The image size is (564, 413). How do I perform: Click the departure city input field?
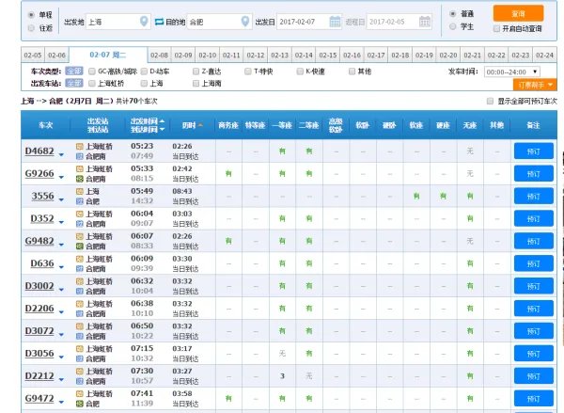tap(118, 22)
